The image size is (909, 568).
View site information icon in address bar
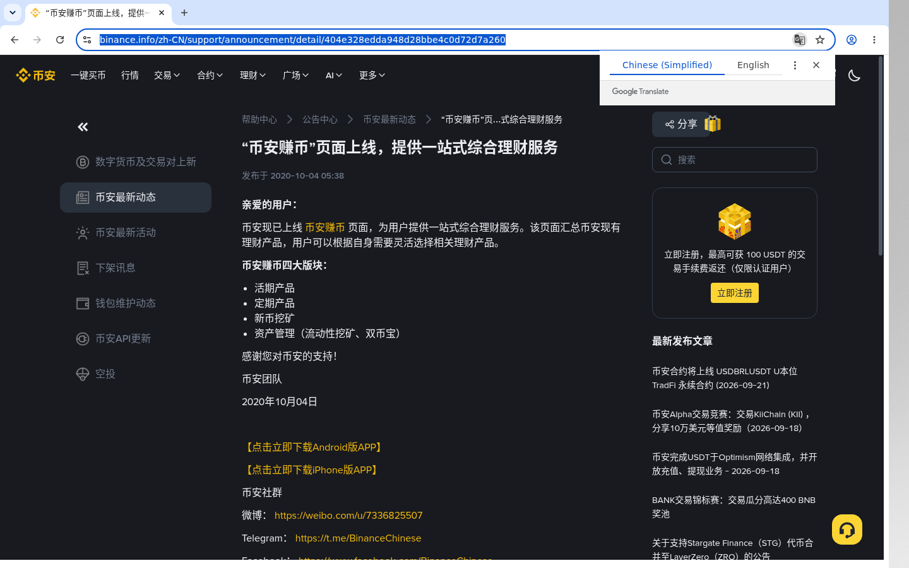[x=87, y=40]
